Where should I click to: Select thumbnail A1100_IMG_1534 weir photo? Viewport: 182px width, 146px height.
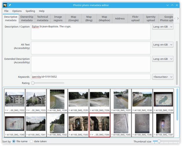pos(57,101)
